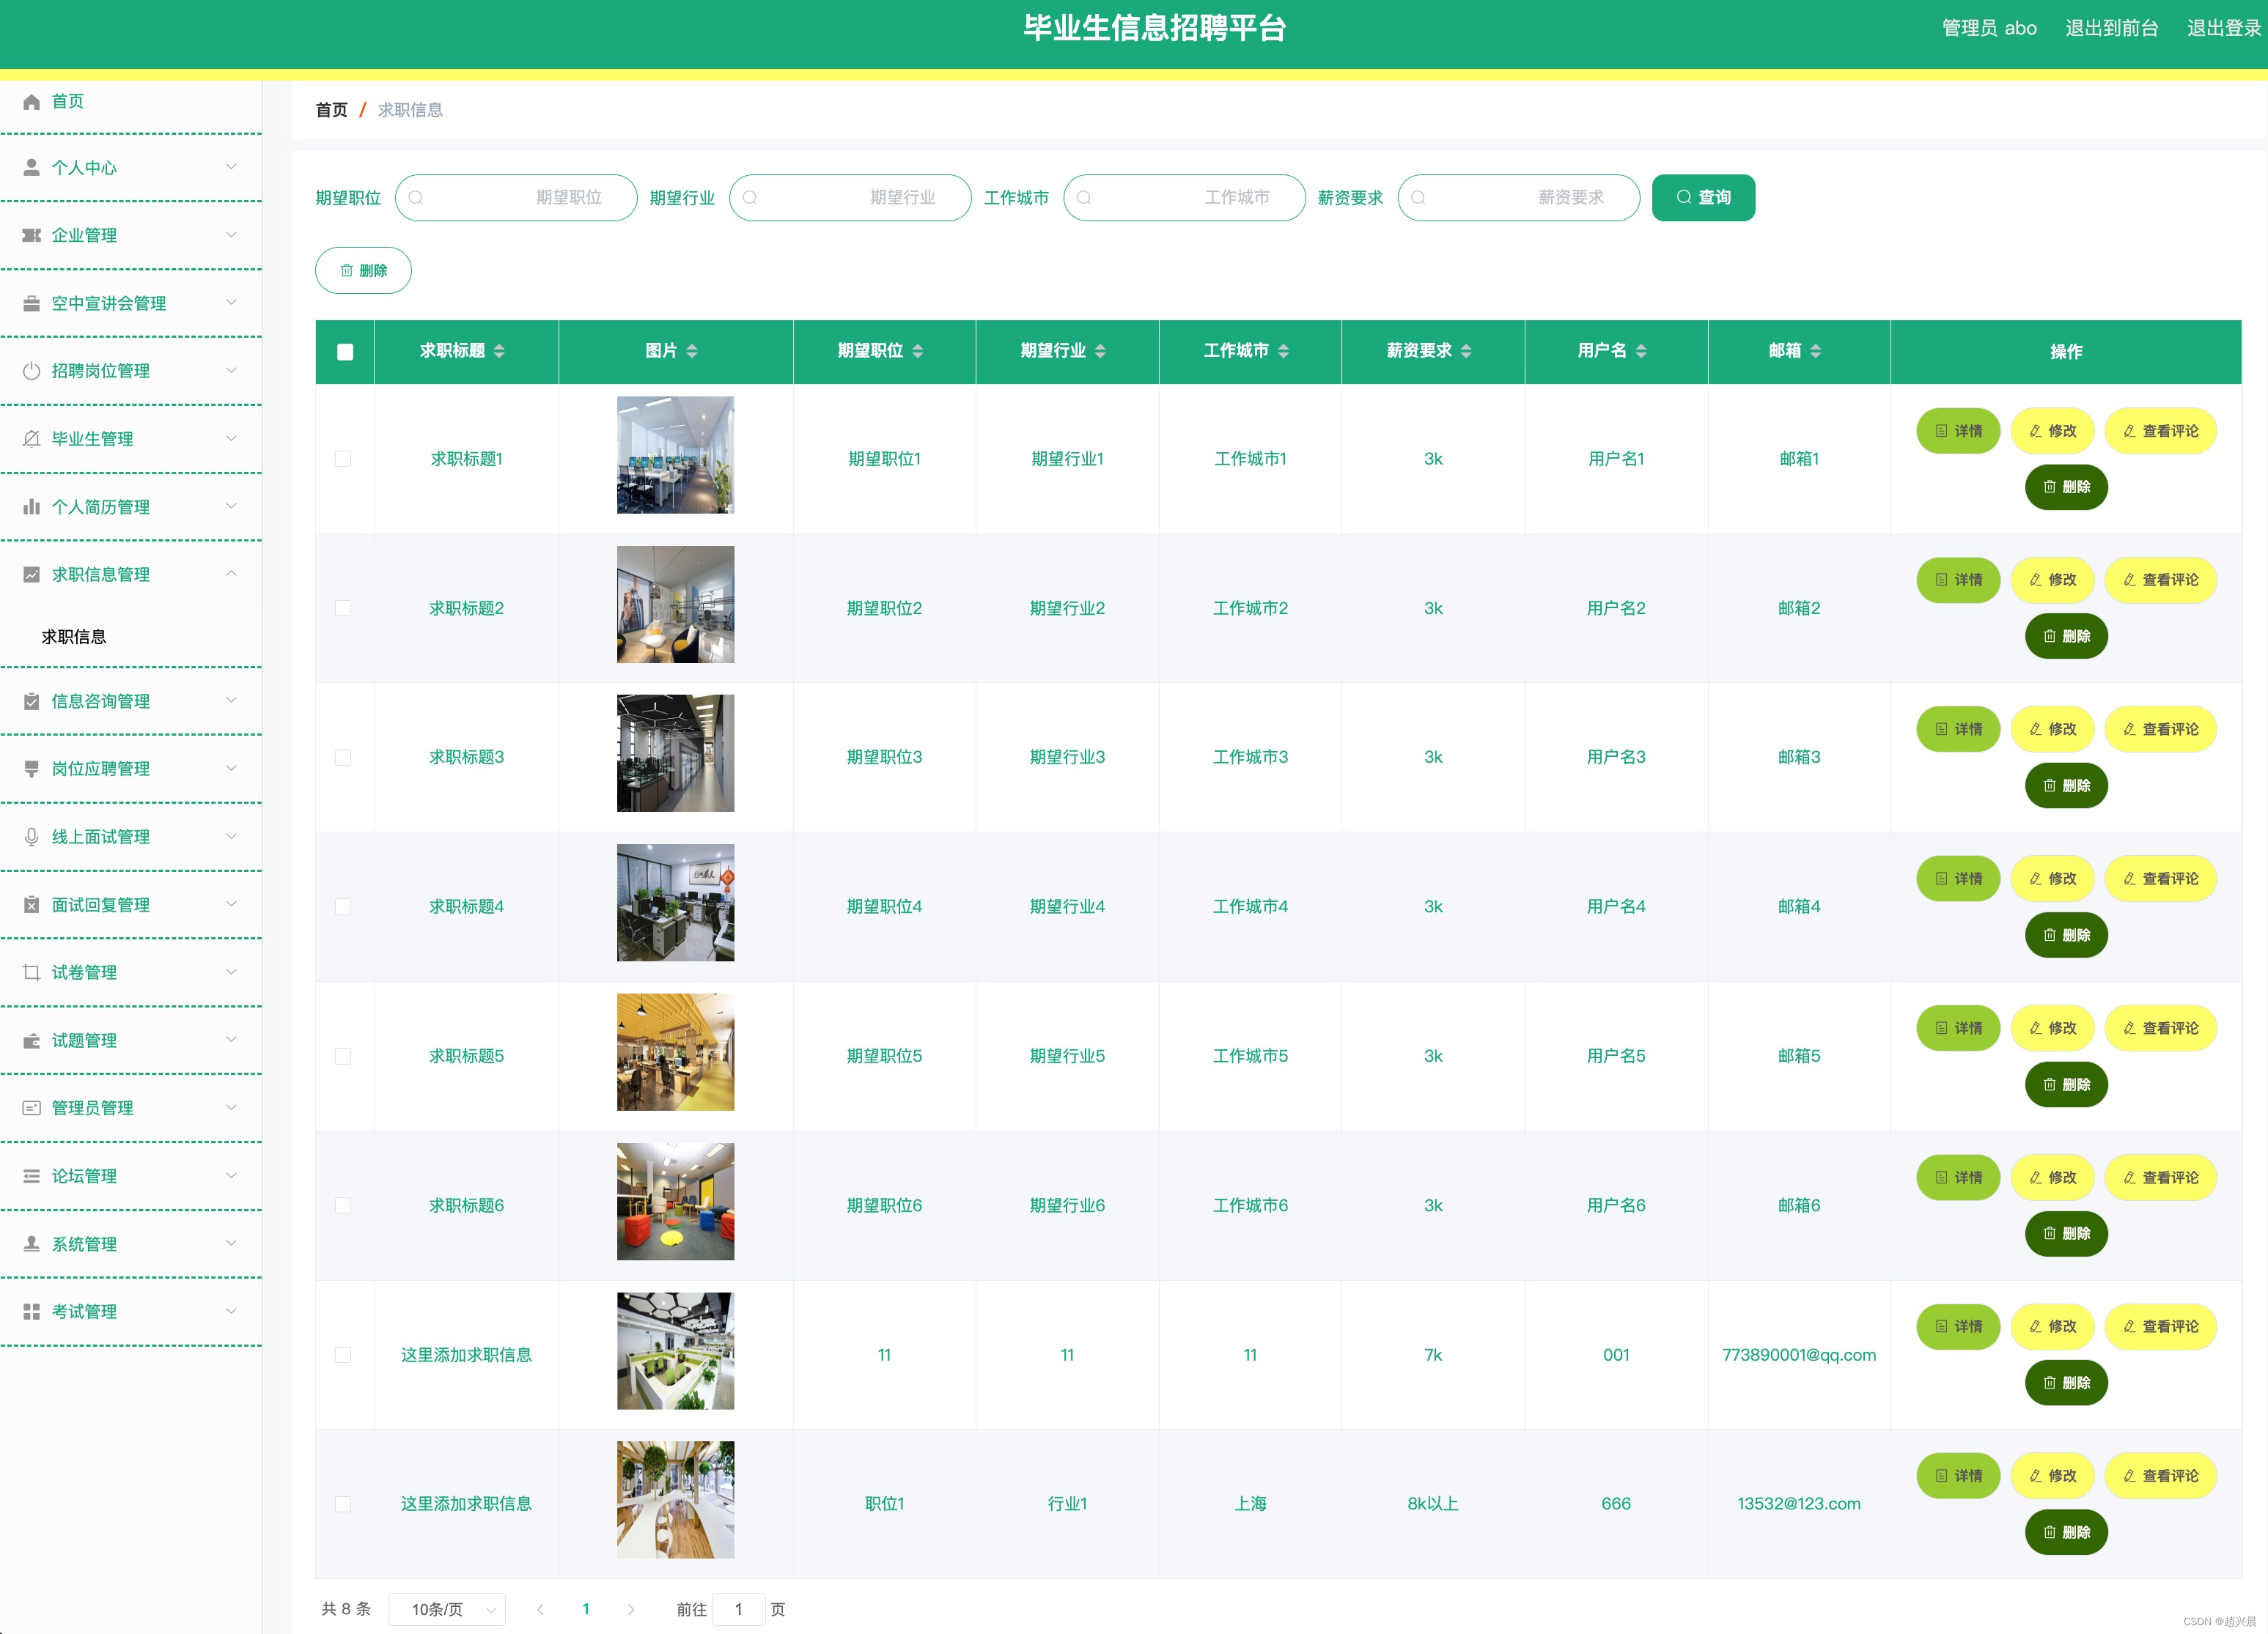Click the person icon beside 个人中心

coord(31,168)
